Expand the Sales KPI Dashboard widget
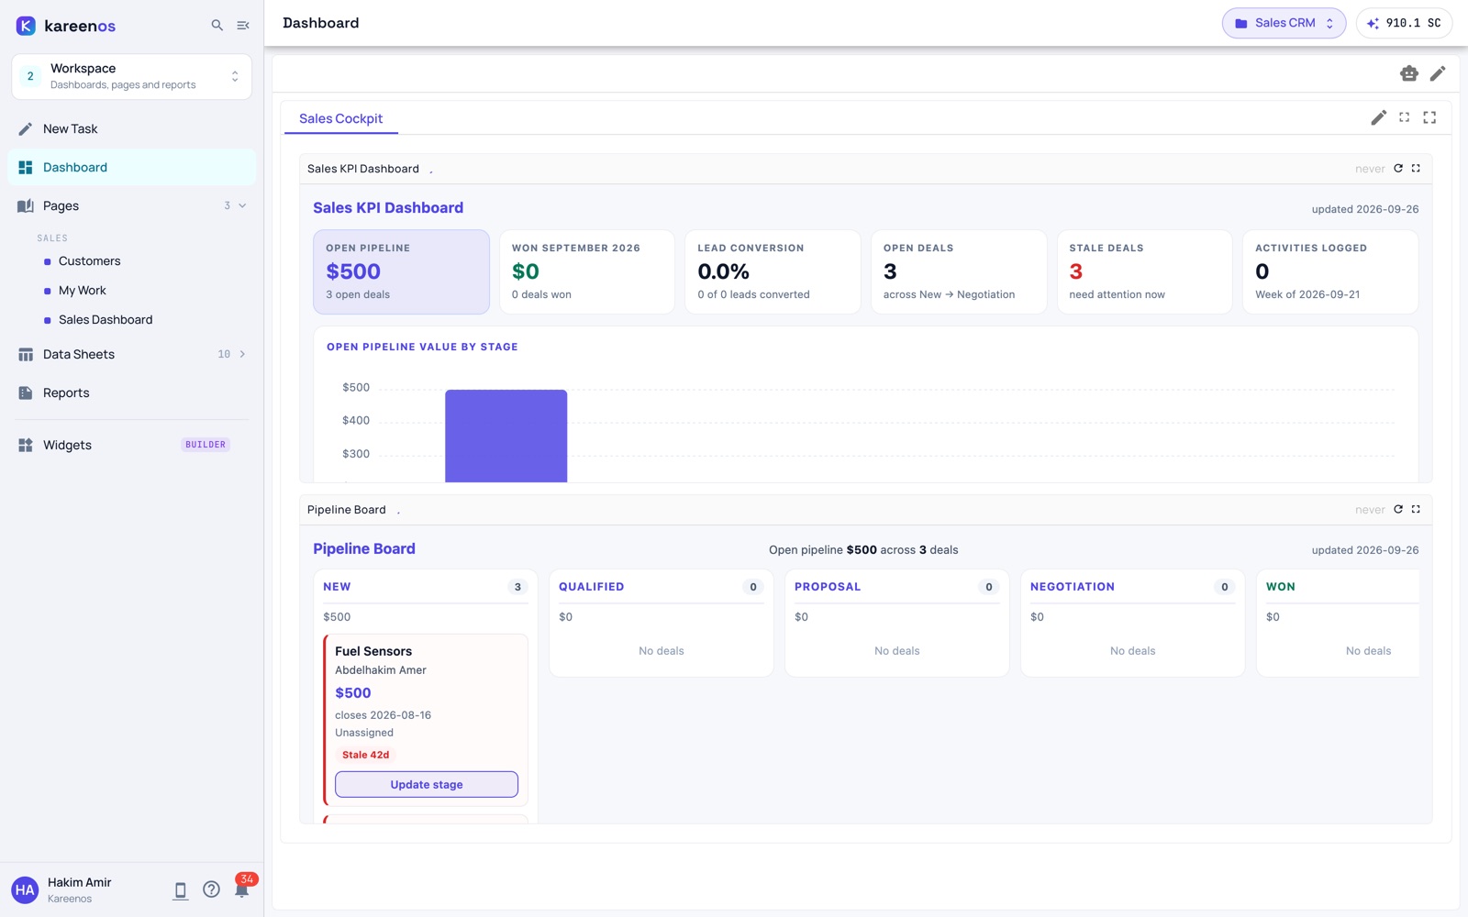 click(1416, 169)
